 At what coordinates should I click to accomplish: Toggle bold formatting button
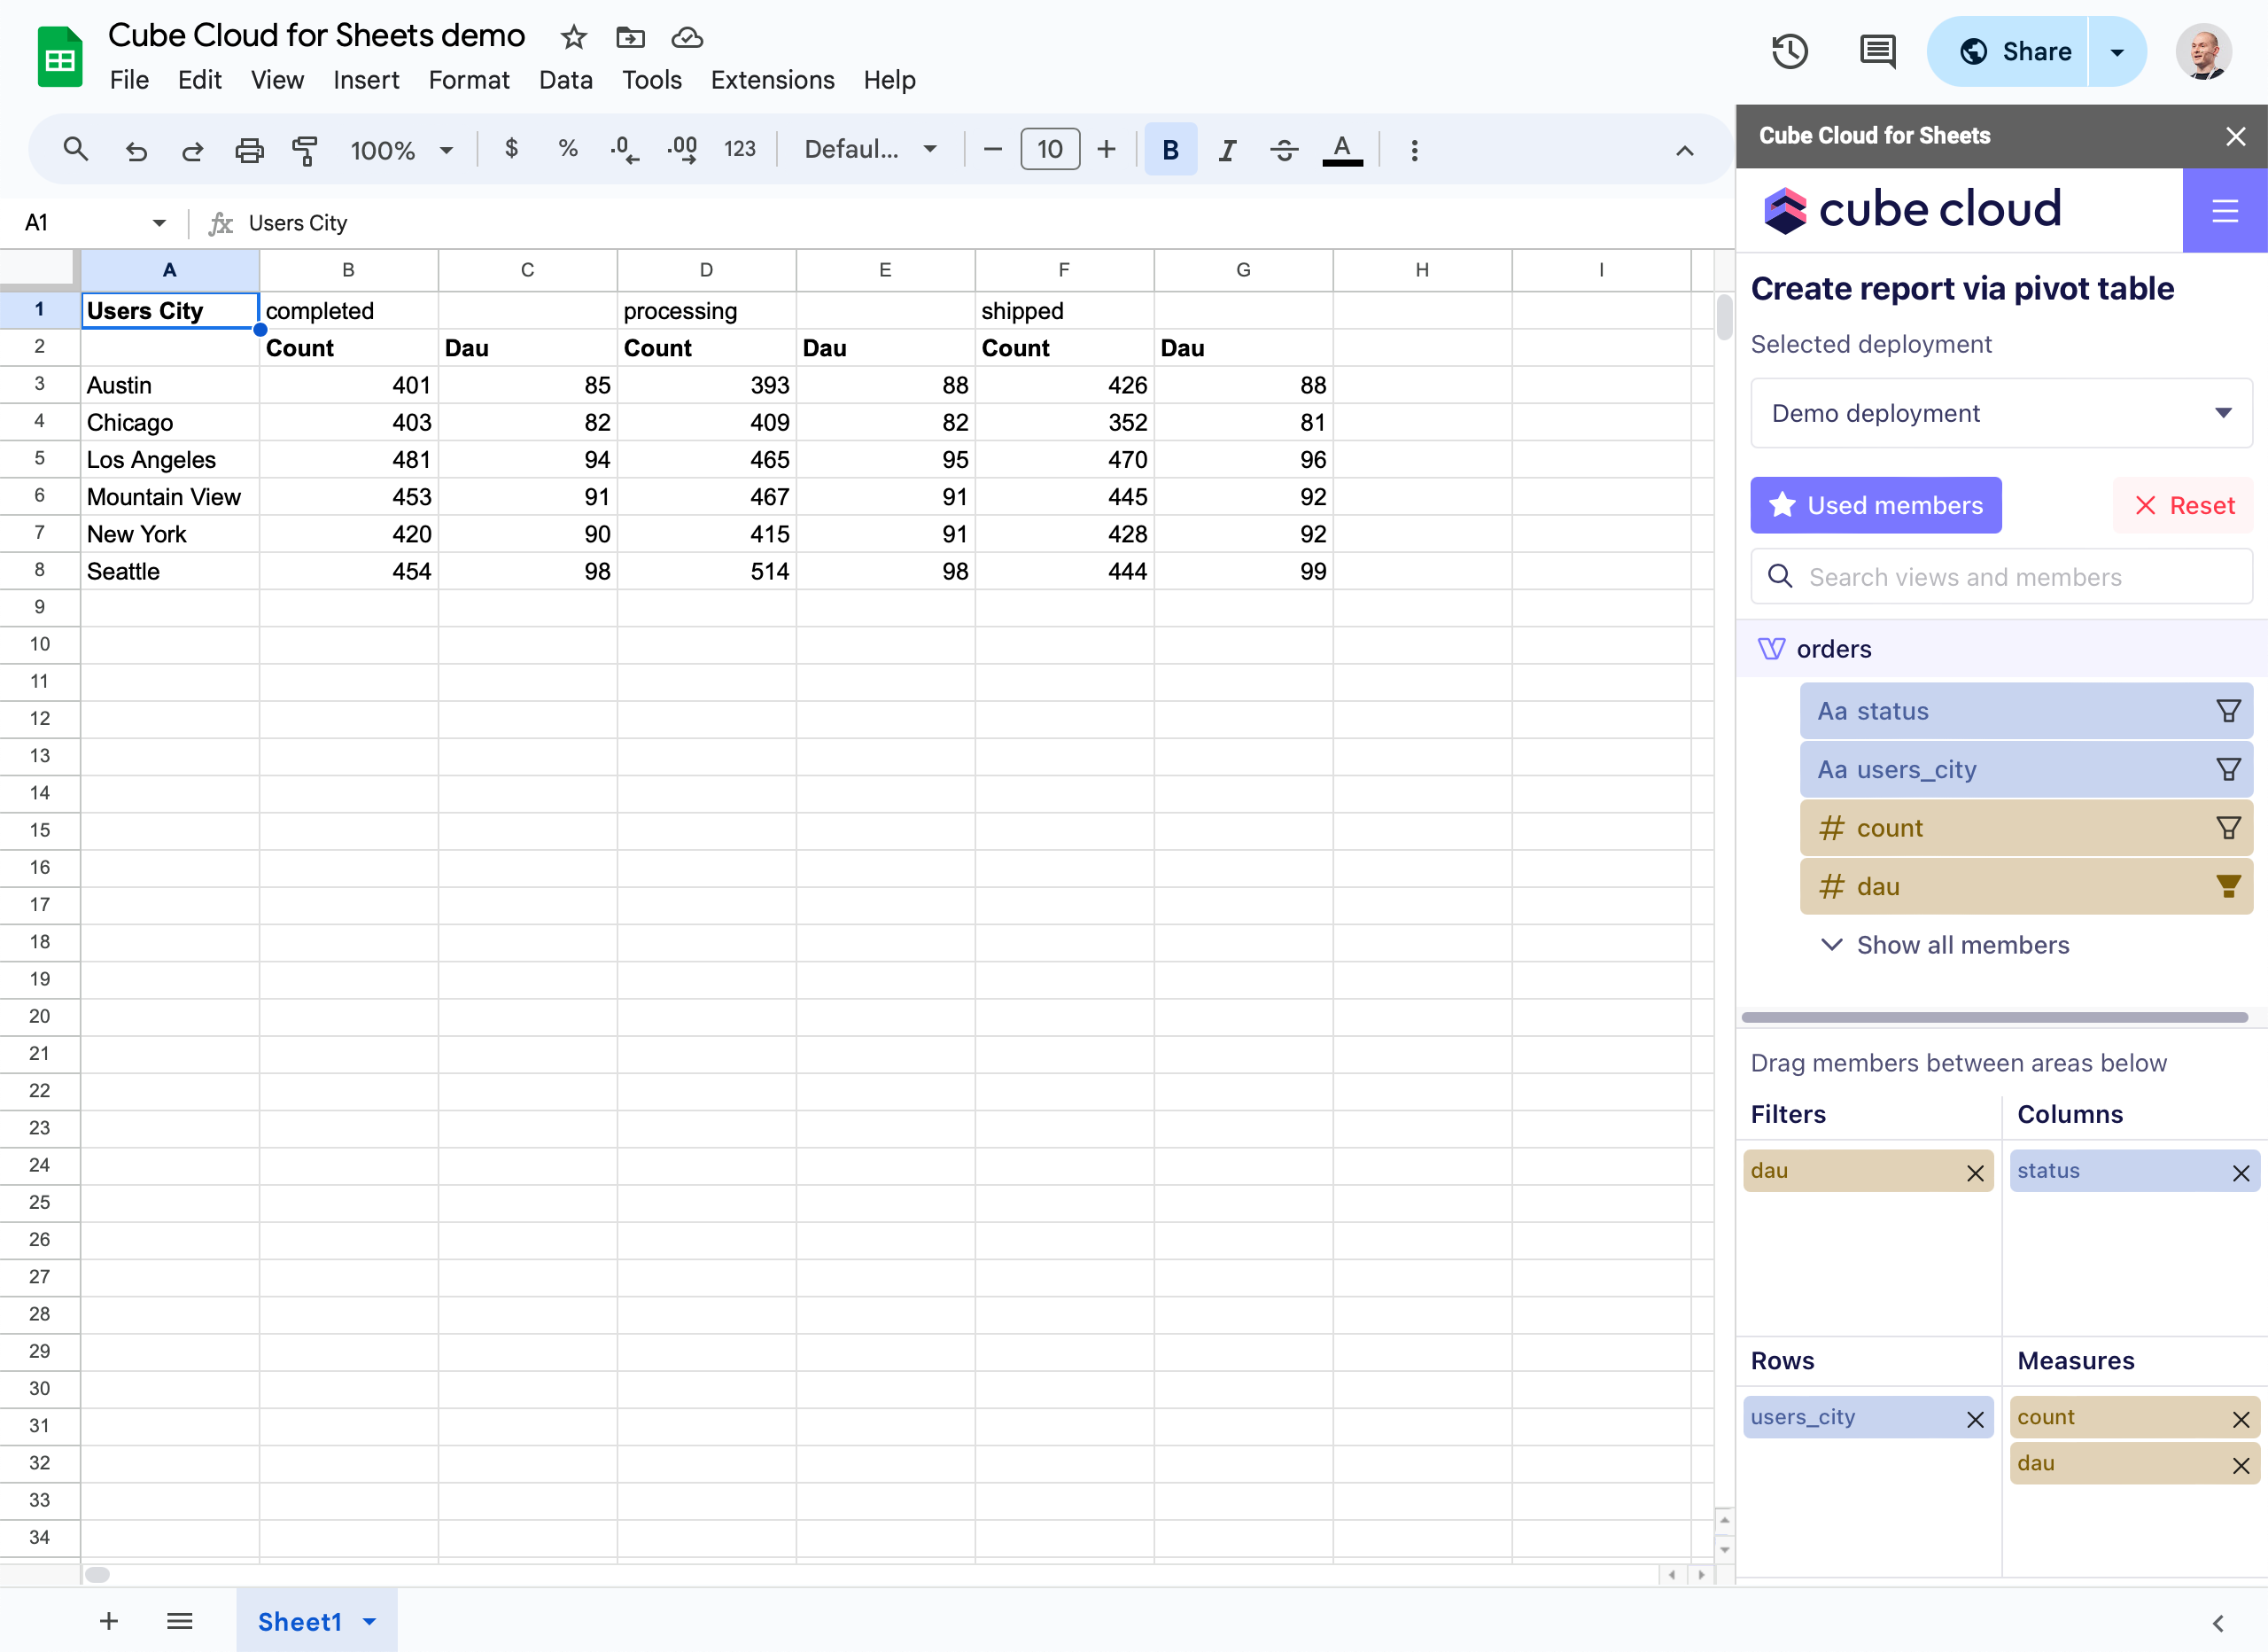[1170, 150]
